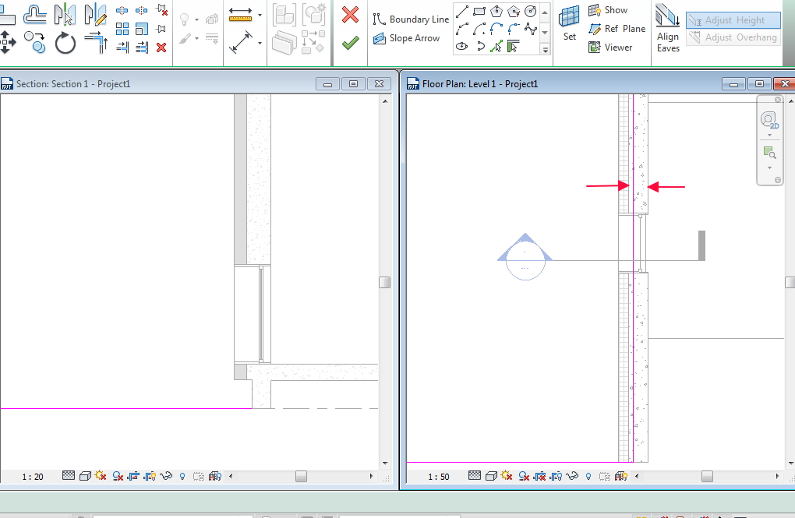The height and width of the screenshot is (518, 795).
Task: Click Align Eaves tool
Action: (x=668, y=28)
